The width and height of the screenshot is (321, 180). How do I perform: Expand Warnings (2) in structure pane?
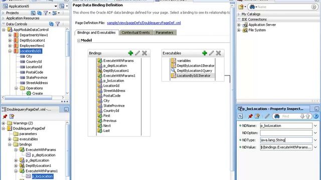[x=4, y=123]
